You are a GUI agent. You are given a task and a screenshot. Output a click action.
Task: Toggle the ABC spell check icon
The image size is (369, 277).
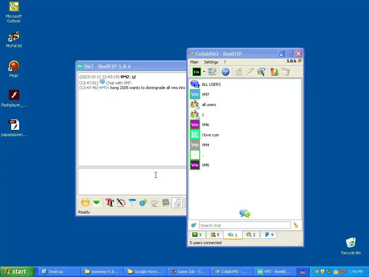click(x=154, y=203)
